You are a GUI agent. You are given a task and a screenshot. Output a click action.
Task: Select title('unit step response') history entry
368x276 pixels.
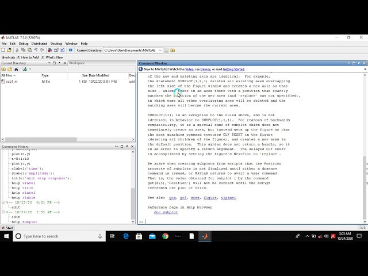(x=41, y=178)
